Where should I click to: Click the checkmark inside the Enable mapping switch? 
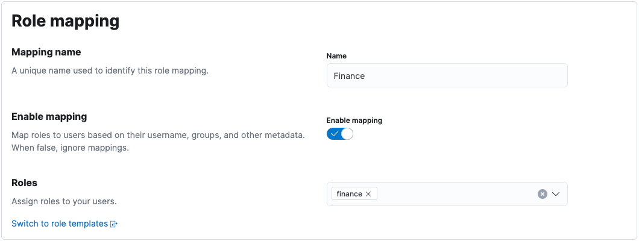point(334,134)
